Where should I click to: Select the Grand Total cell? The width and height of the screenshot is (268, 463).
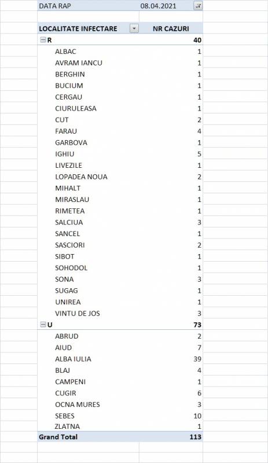click(x=58, y=437)
